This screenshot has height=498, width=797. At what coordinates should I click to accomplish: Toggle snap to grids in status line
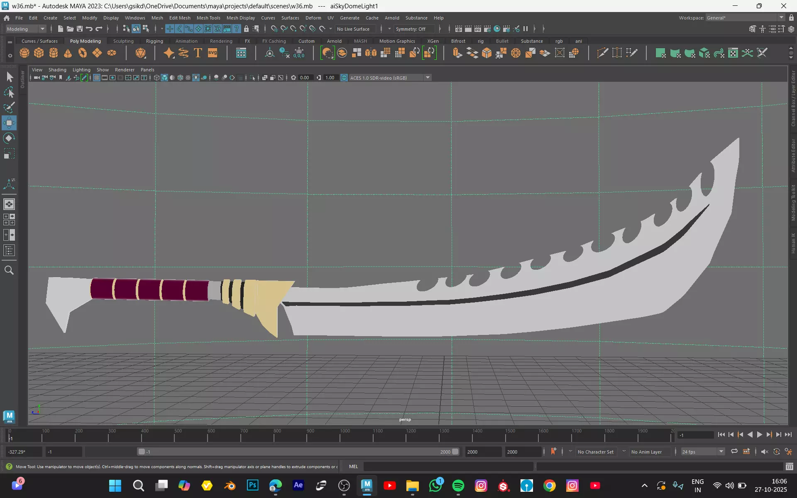274,29
